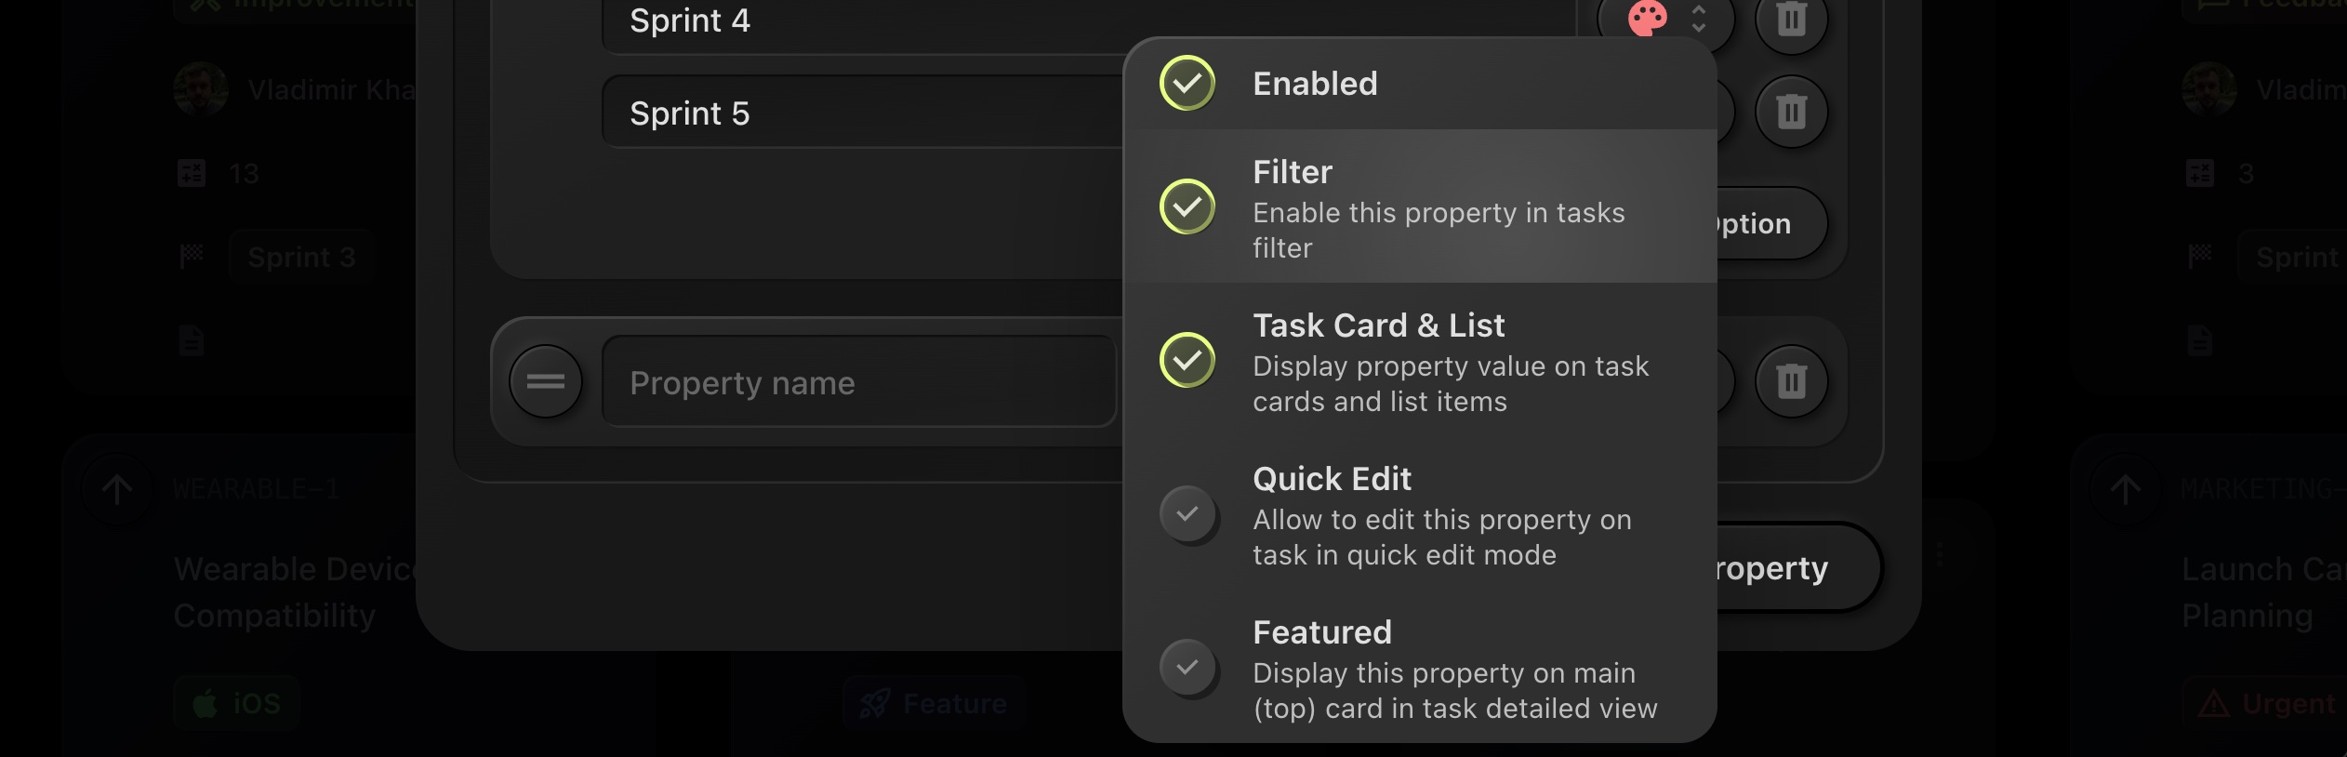The width and height of the screenshot is (2347, 757).
Task: Enable the Quick Edit checkbox
Action: click(x=1187, y=513)
